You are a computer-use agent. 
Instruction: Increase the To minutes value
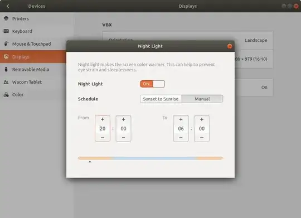pos(202,119)
